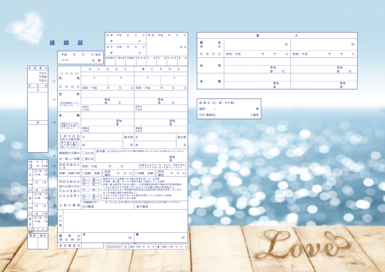Screen dimensions: 385x272
Task: Click the 同居を始めたとき row label
Action: [69, 166]
